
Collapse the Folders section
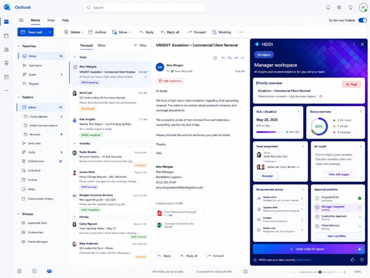click(x=18, y=97)
